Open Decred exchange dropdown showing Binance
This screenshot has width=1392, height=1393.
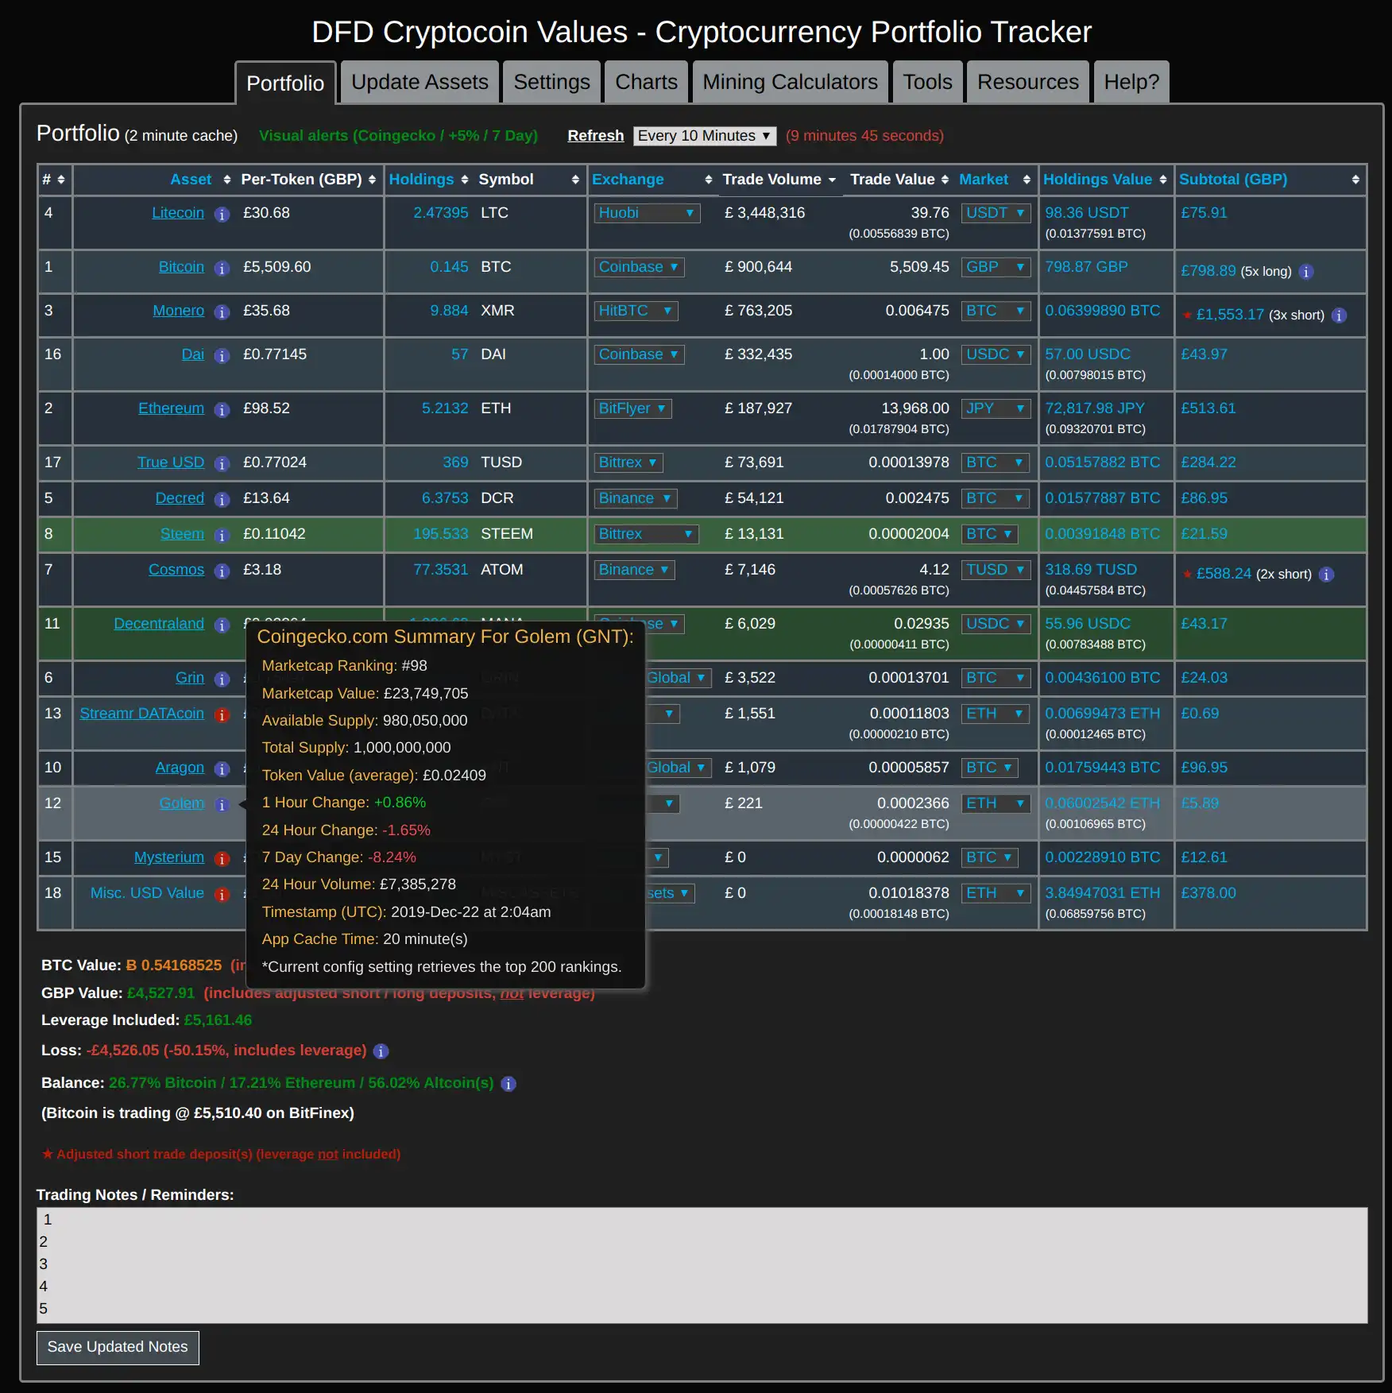(636, 498)
